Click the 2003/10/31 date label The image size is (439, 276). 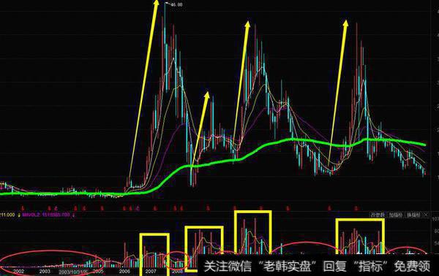[x=73, y=272]
